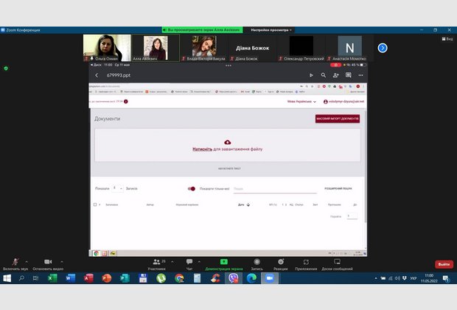
Task: Check the select-all checkbox in documents table
Action: click(x=96, y=204)
